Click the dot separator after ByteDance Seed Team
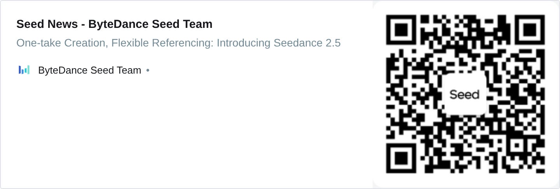Image resolution: width=560 pixels, height=189 pixels. point(148,70)
